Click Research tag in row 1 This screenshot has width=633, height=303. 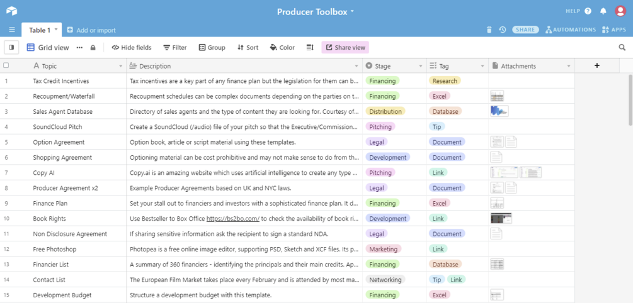445,81
